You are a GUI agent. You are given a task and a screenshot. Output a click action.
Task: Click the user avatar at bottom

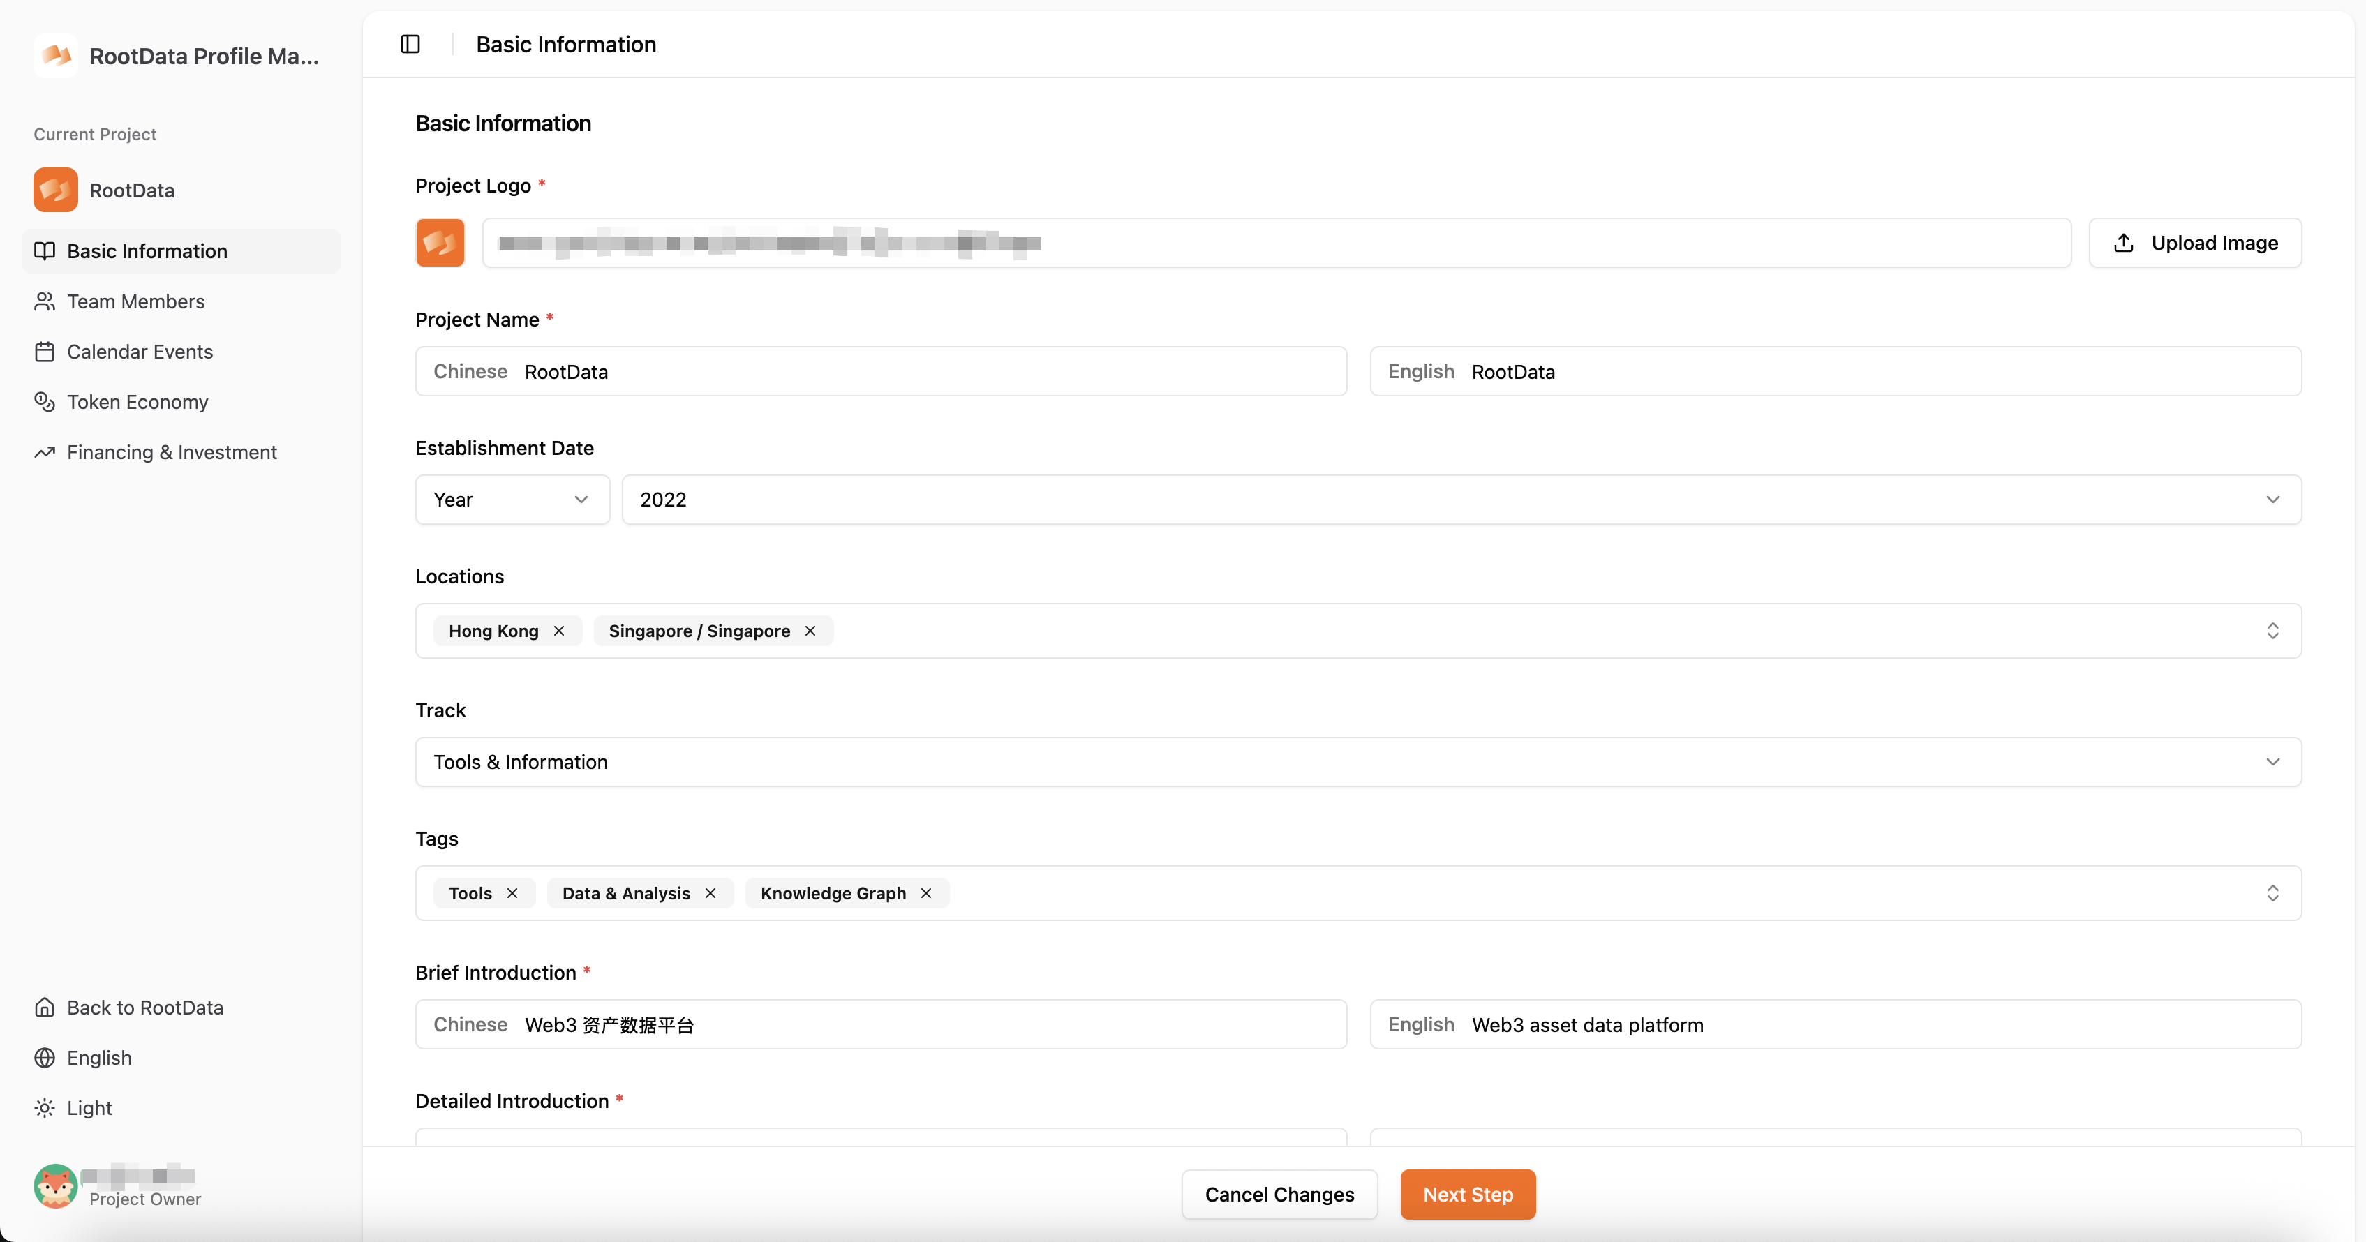click(55, 1186)
